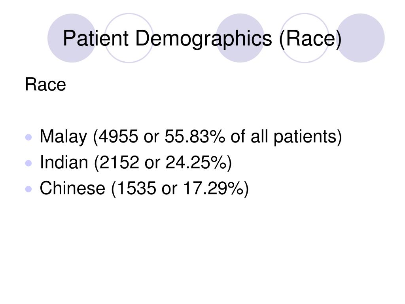Click the number '1535' in the Chinese line
This screenshot has height=304, width=405.
tap(136, 188)
